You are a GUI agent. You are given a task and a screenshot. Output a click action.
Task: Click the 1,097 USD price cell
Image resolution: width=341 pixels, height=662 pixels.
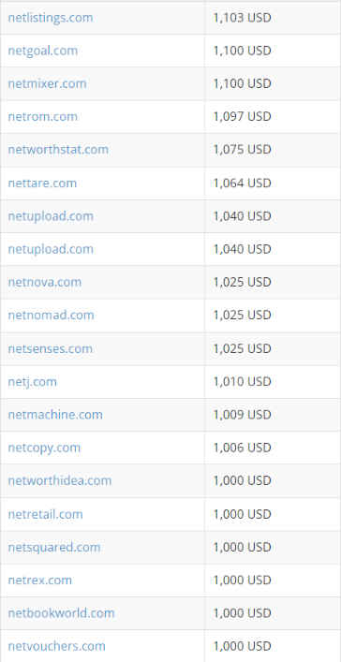pos(273,116)
